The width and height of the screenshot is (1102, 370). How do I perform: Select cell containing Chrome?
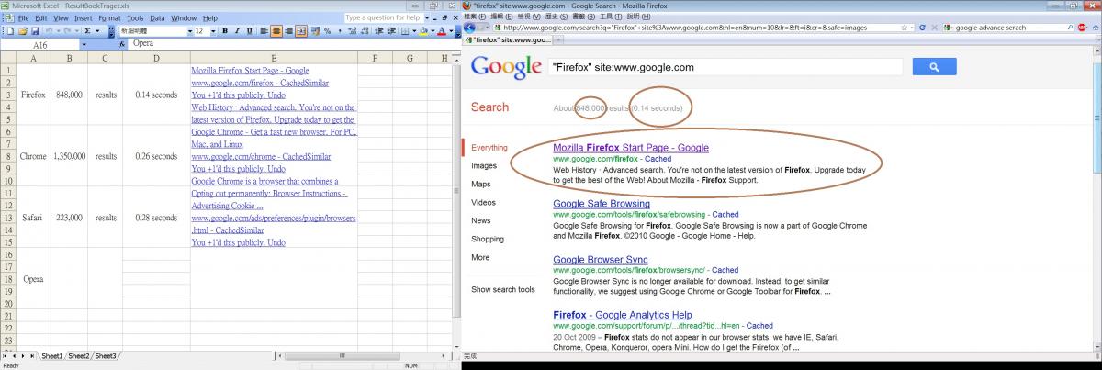pyautogui.click(x=33, y=156)
